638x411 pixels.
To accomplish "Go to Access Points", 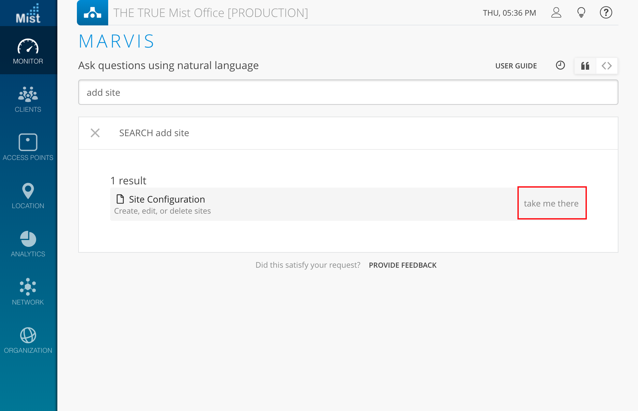I will click(x=28, y=147).
